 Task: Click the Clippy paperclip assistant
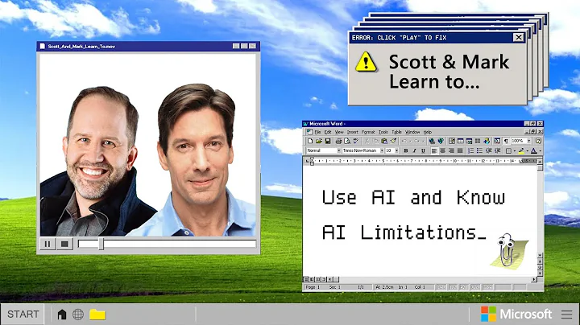(507, 250)
